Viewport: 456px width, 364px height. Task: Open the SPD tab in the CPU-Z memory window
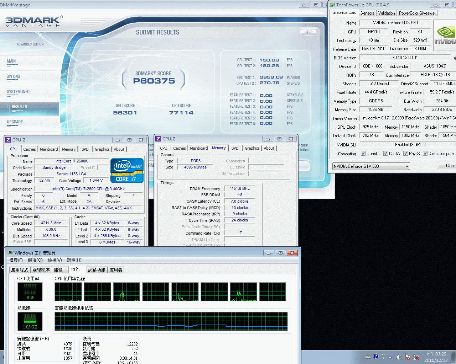[x=235, y=148]
